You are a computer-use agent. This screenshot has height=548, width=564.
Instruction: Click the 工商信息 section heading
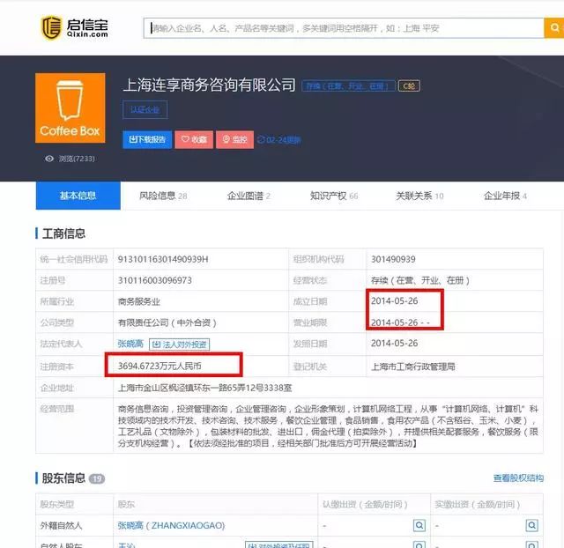pos(63,233)
